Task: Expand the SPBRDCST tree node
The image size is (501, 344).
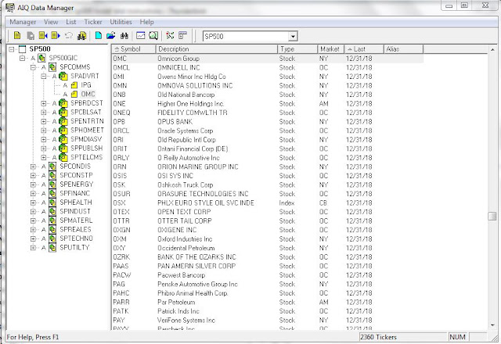Action: point(44,103)
